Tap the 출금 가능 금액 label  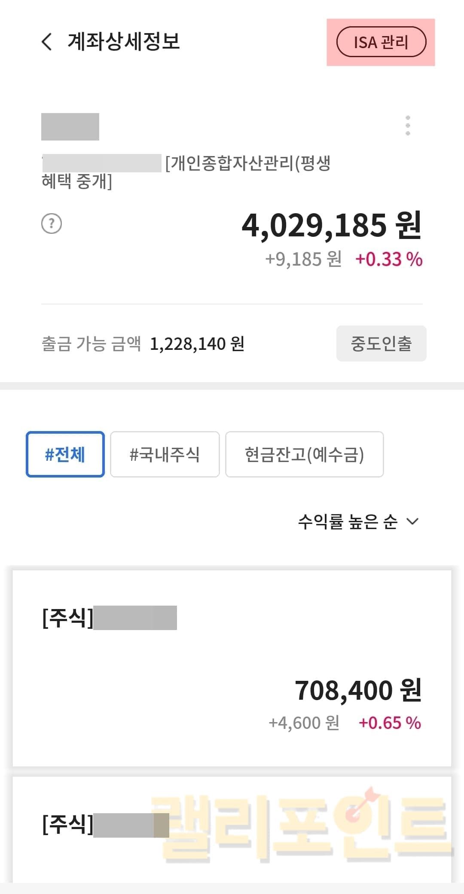[91, 344]
